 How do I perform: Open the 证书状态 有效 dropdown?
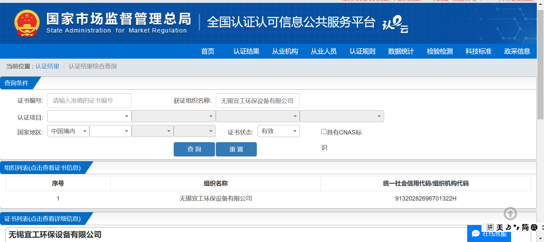click(x=278, y=131)
